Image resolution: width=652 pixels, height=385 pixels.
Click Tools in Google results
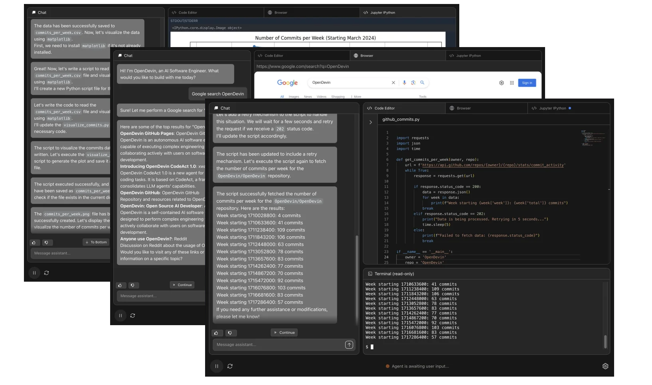pyautogui.click(x=423, y=97)
